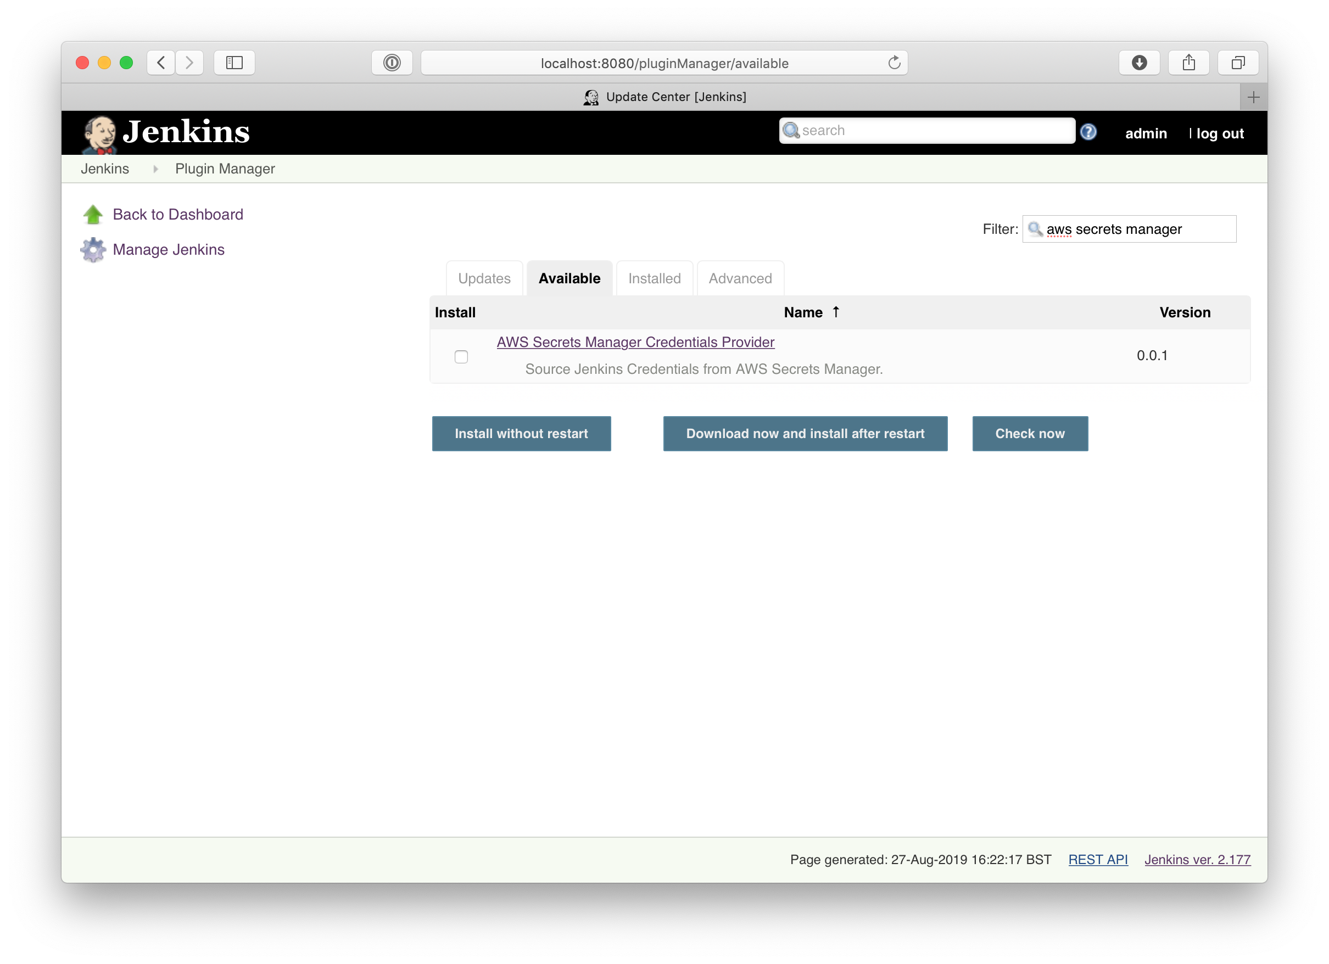Open the Safari downloads icon
Image resolution: width=1329 pixels, height=964 pixels.
pos(1139,63)
